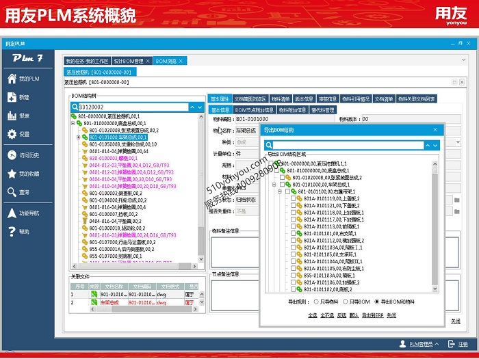This screenshot has height=359, width=479.
Task: Click the 全选 link in export dialog
Action: (x=312, y=315)
